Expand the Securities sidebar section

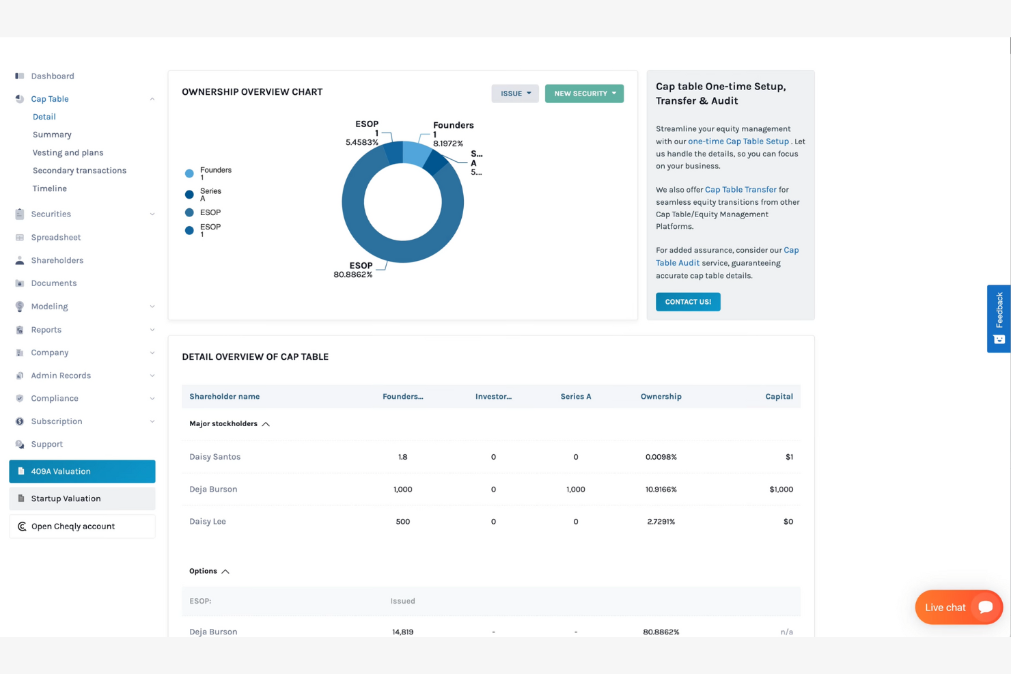[51, 214]
